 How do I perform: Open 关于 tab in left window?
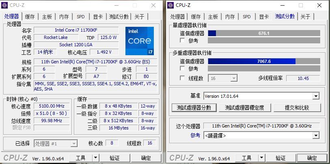pyautogui.click(x=140, y=17)
